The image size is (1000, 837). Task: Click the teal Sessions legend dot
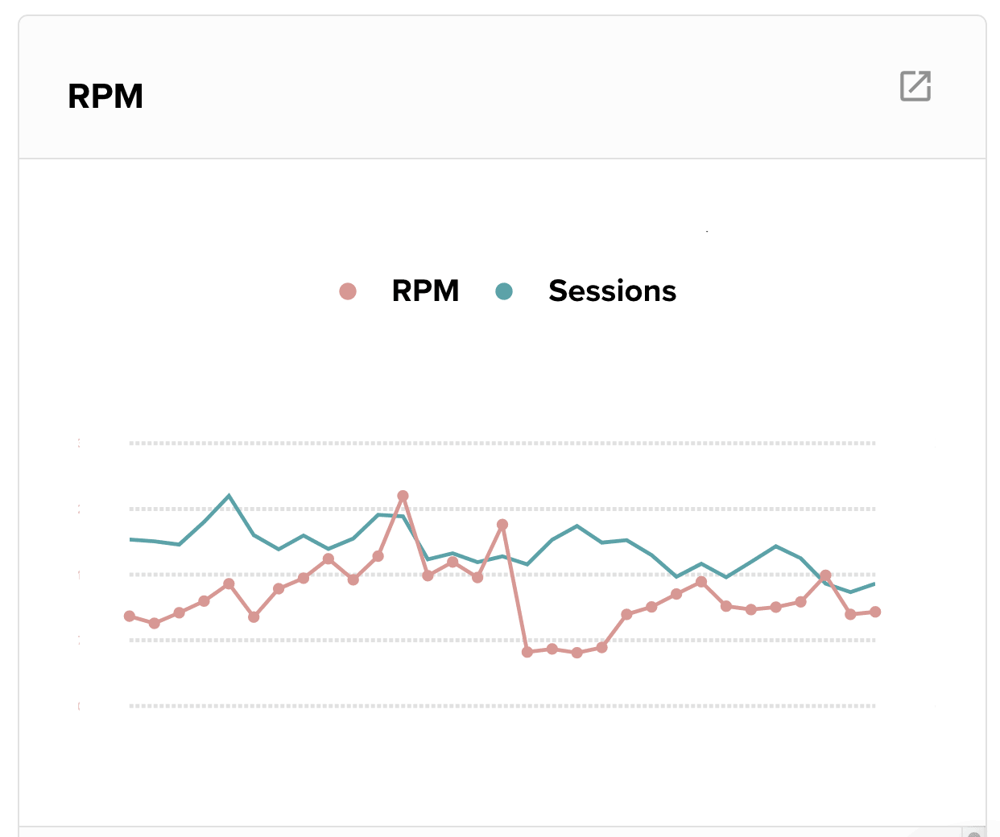coord(504,291)
